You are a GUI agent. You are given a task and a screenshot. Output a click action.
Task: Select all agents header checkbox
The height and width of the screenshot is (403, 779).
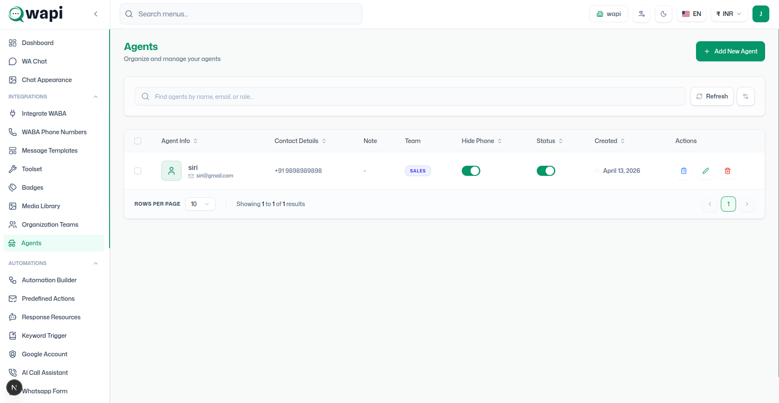click(138, 141)
